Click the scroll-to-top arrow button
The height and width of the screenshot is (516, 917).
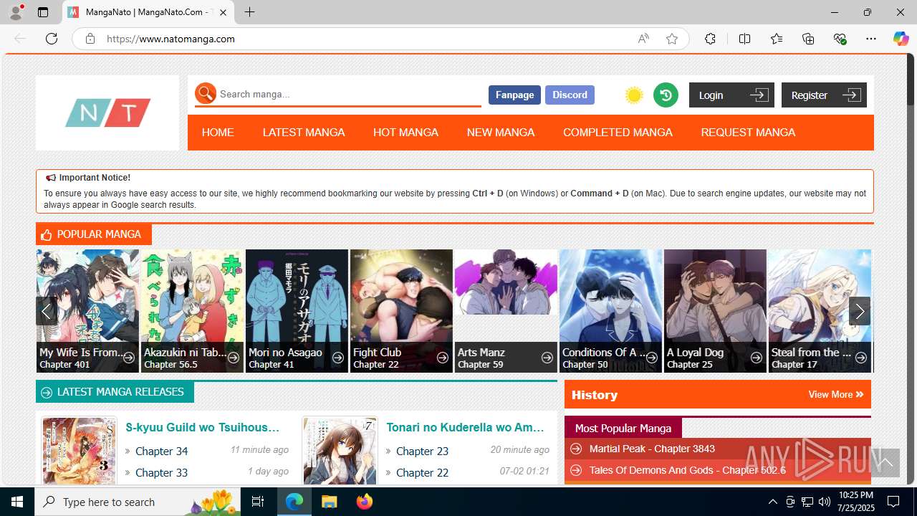tap(885, 462)
